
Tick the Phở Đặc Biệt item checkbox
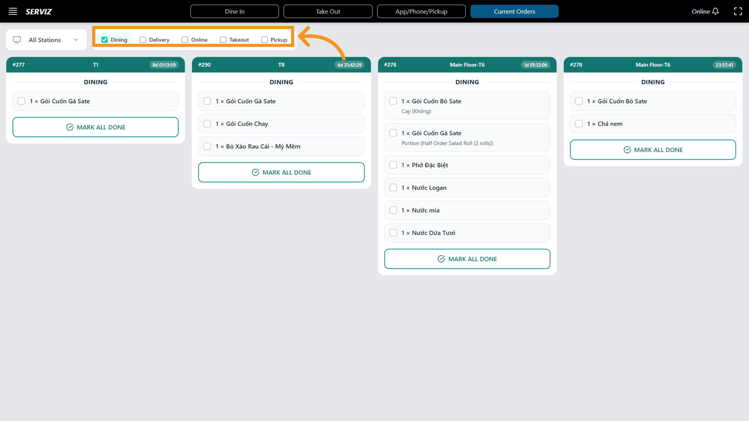[393, 165]
